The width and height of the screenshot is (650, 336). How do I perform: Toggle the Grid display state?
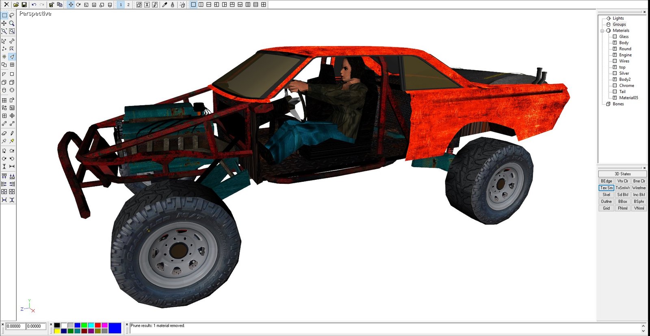[606, 208]
